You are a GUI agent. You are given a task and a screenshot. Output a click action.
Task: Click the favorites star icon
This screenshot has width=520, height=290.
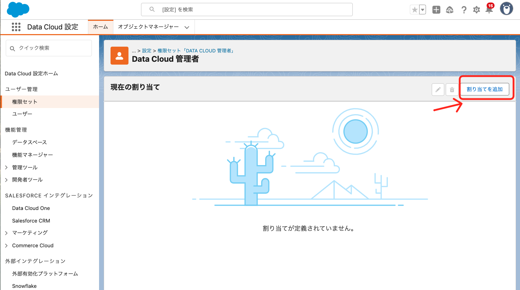tap(414, 10)
